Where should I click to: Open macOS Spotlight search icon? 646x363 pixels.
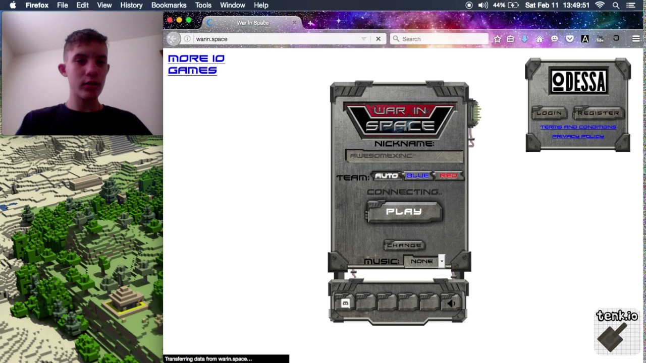pyautogui.click(x=616, y=5)
